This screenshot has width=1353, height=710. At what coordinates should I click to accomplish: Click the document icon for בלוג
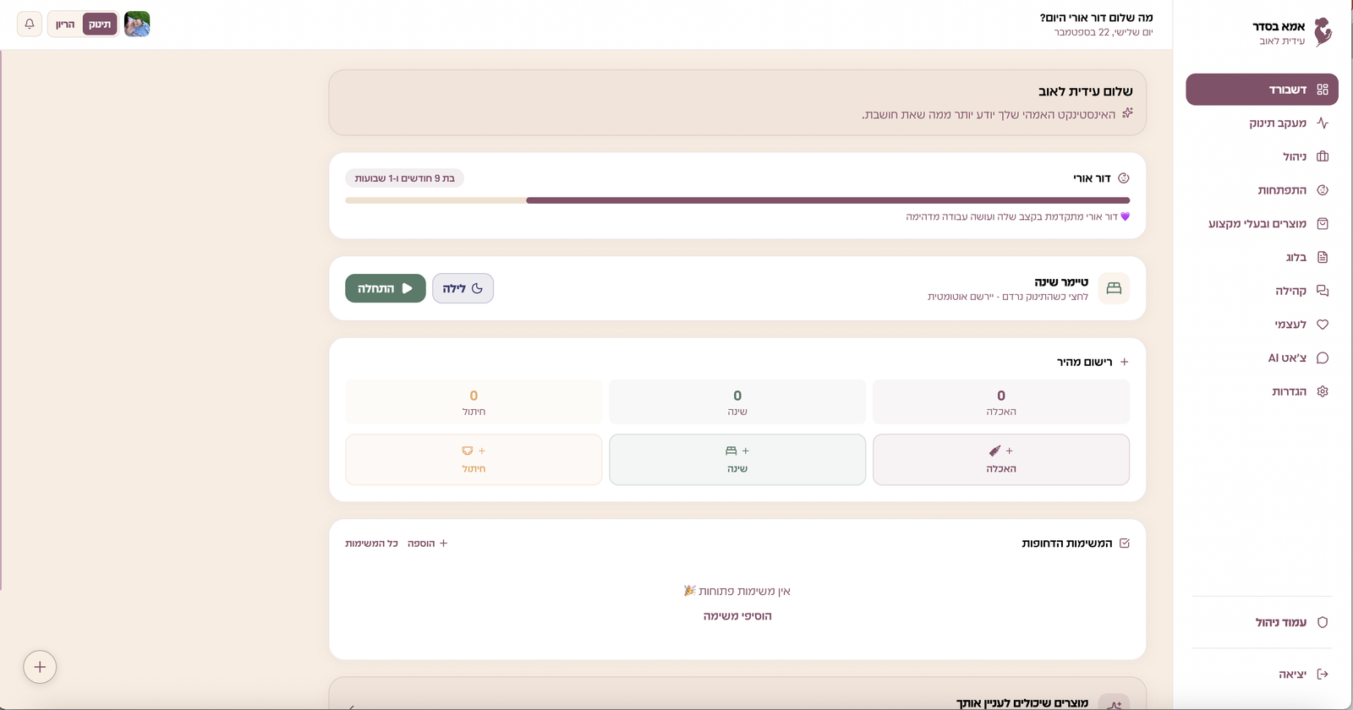[x=1323, y=257]
